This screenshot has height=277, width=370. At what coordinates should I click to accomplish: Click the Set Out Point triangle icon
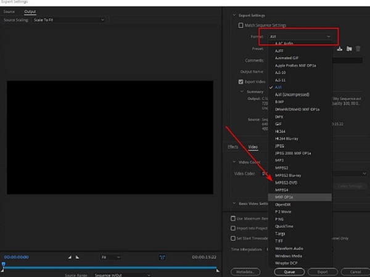[78, 257]
